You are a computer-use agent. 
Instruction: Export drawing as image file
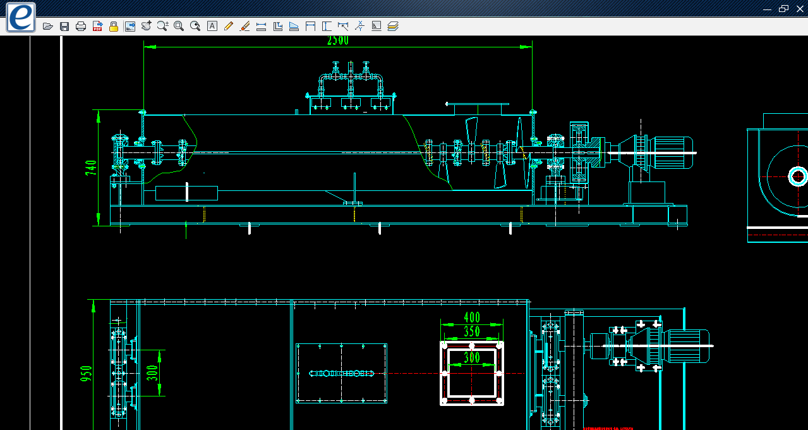pos(130,26)
